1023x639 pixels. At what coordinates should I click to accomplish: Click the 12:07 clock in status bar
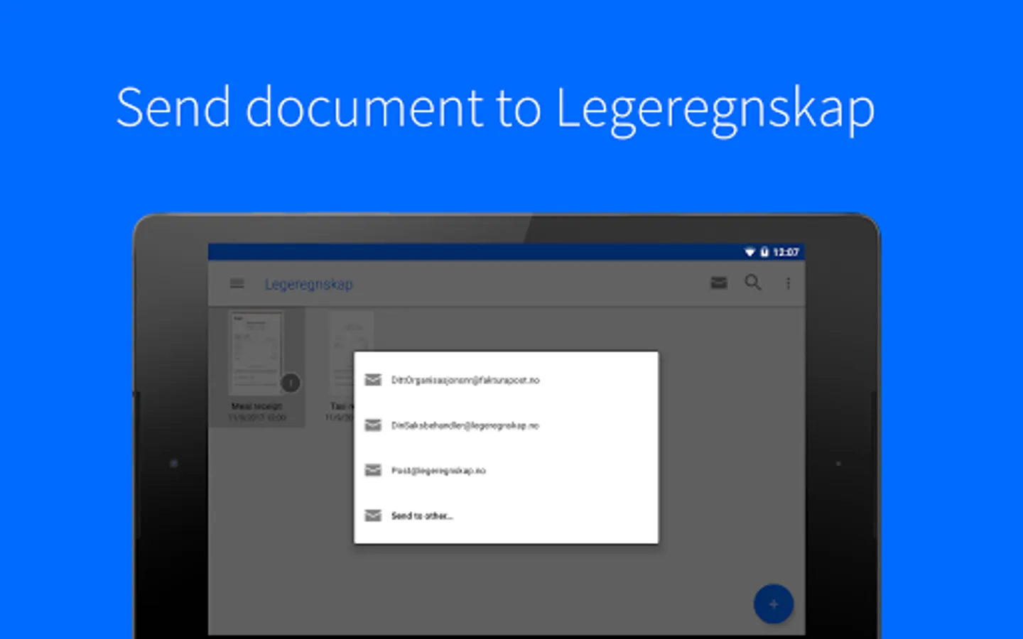click(786, 252)
